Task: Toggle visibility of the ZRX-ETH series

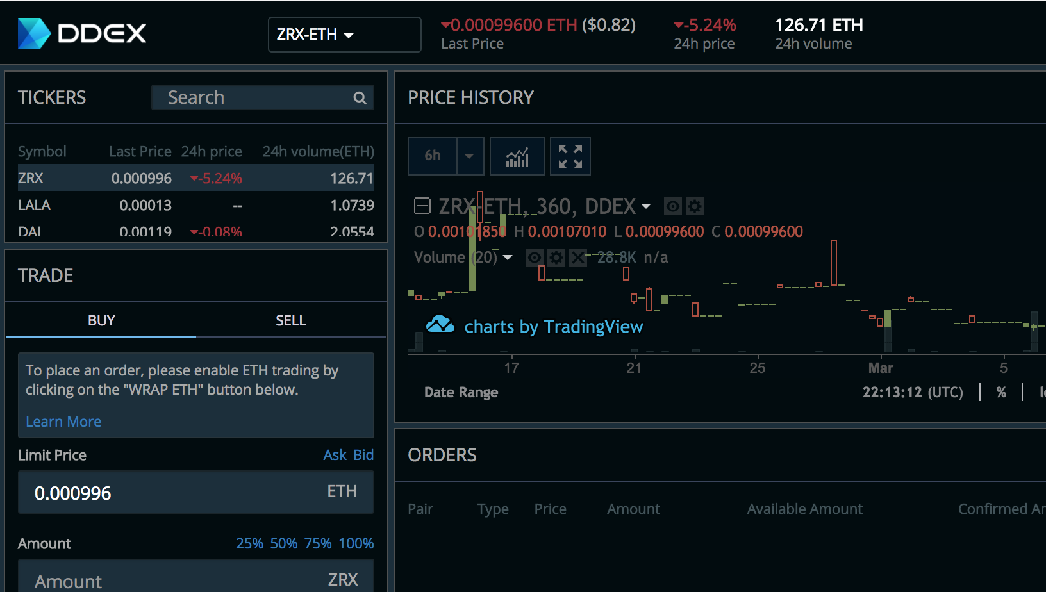Action: (672, 206)
